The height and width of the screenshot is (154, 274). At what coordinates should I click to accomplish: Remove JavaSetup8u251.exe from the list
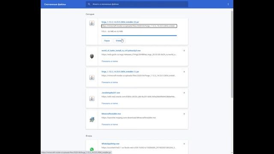[184, 93]
